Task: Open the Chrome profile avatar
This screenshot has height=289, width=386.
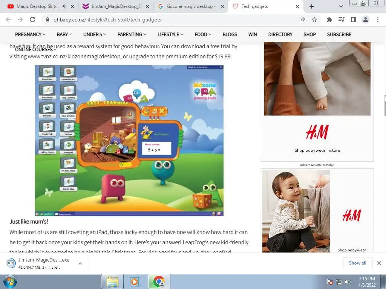Action: tap(366, 20)
